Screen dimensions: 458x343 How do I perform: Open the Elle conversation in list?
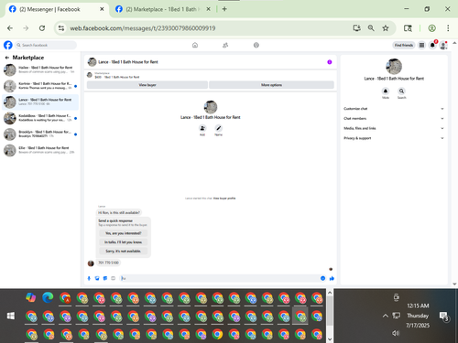pyautogui.click(x=40, y=150)
